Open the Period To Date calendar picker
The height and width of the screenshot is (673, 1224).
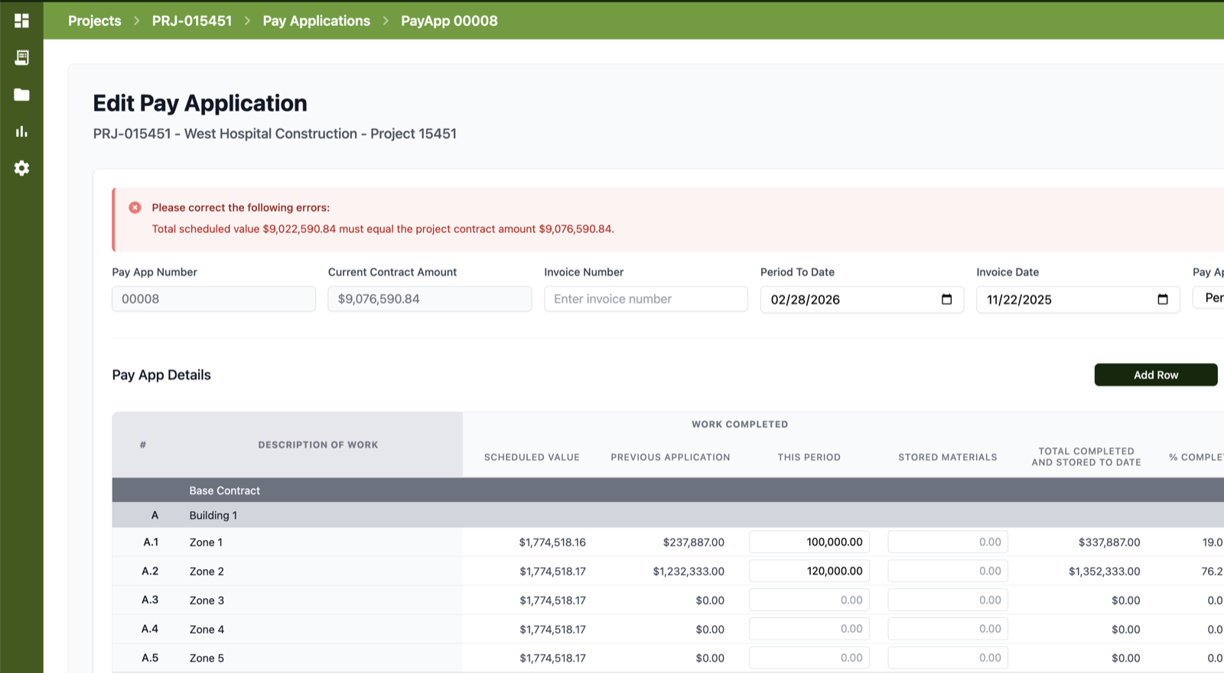[x=946, y=299]
